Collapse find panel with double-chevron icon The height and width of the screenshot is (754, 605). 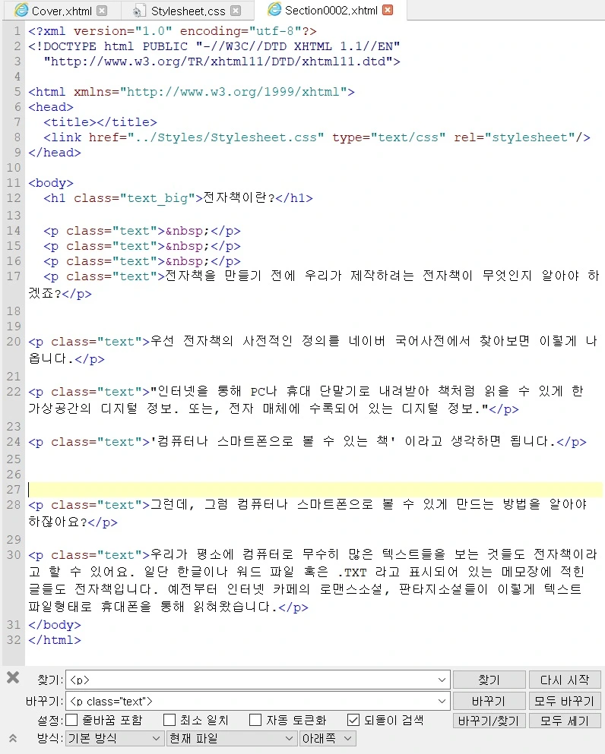pos(13,738)
